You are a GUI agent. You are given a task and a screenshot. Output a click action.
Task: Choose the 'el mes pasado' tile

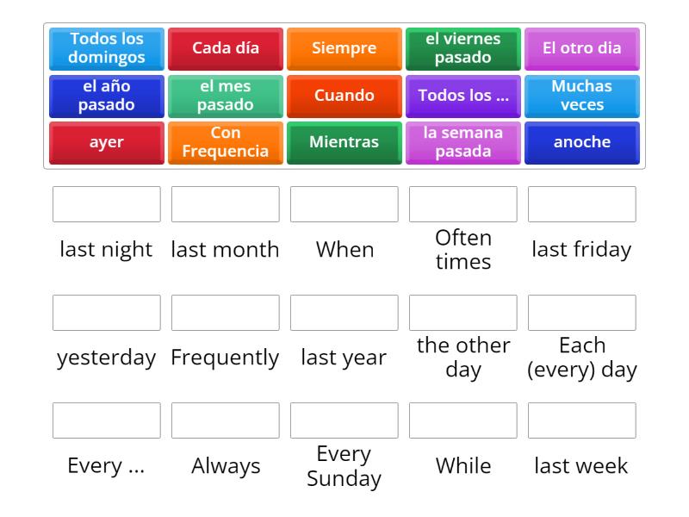[x=226, y=96]
